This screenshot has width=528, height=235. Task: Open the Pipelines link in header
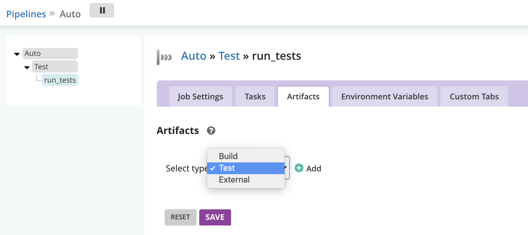pos(26,14)
